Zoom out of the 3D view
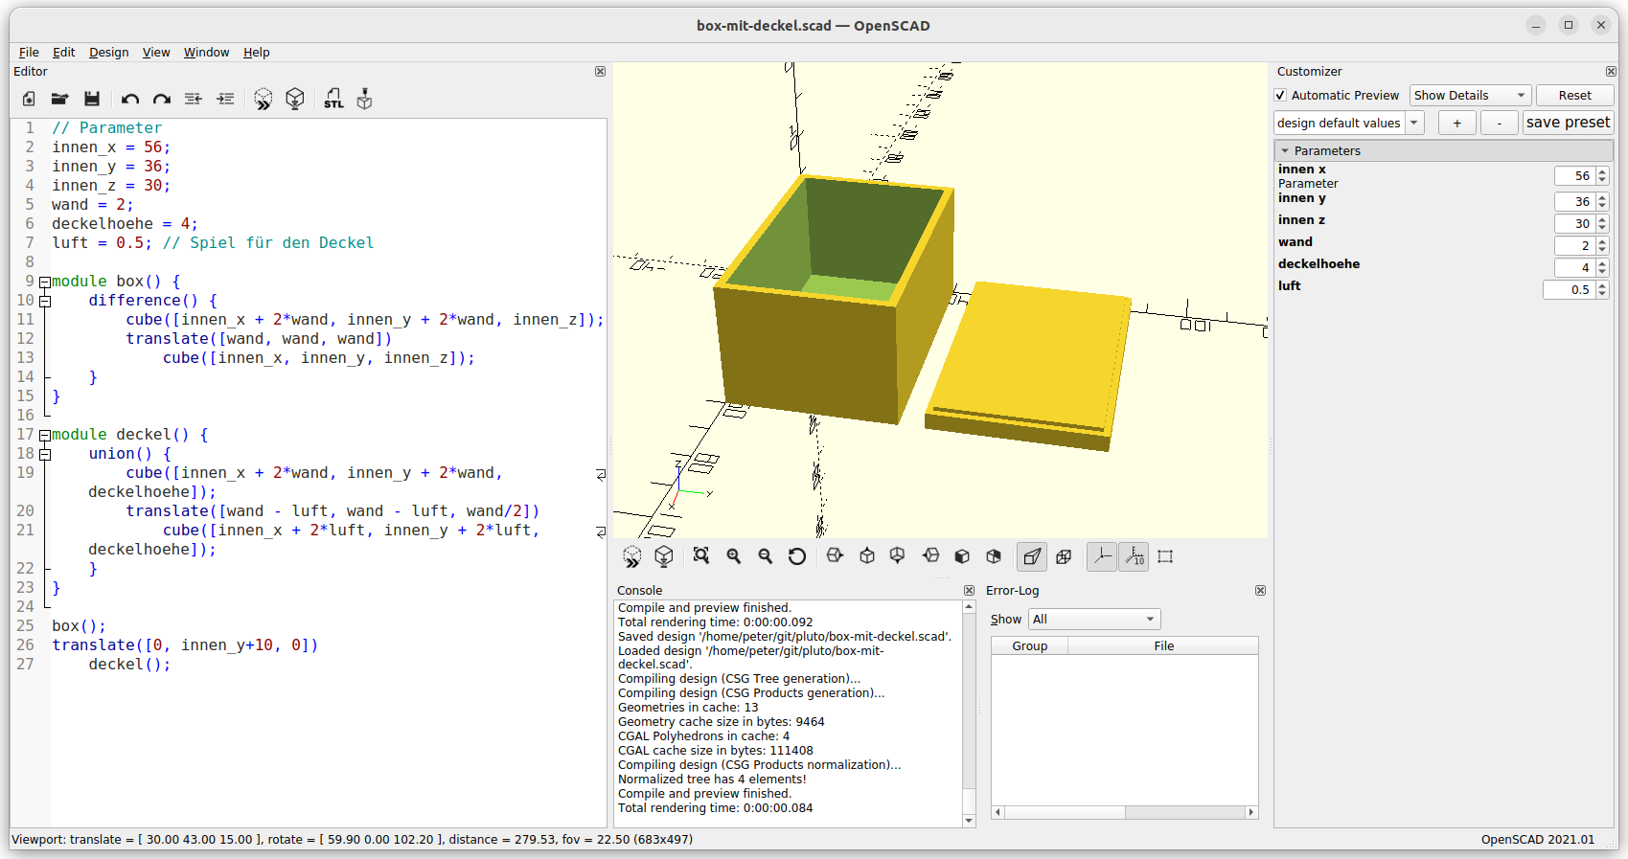The width and height of the screenshot is (1628, 859). 766,556
